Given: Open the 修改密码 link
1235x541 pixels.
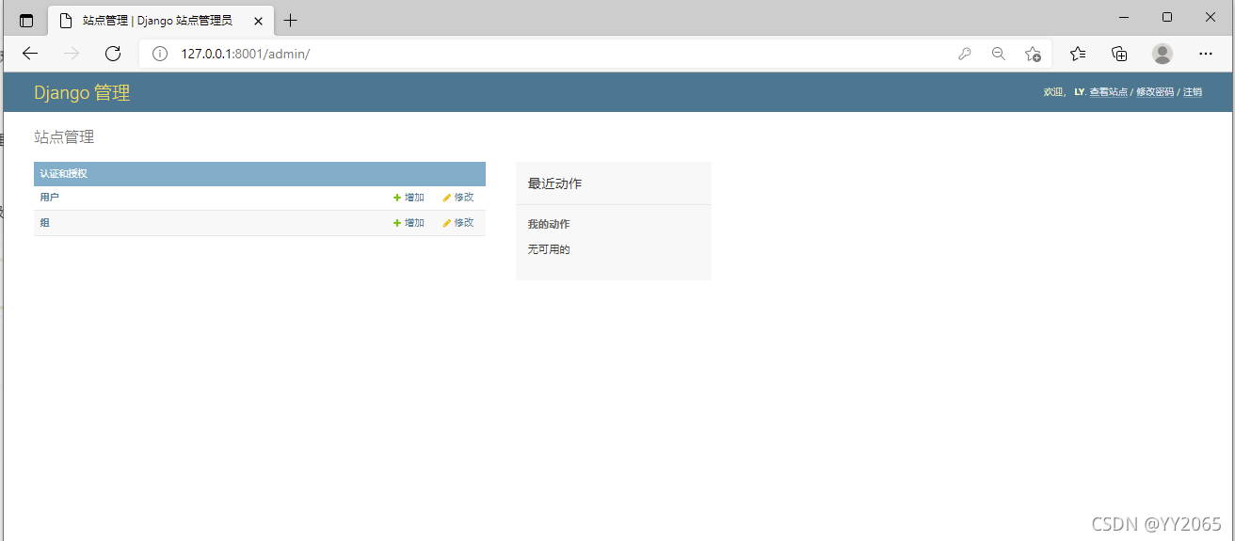Looking at the screenshot, I should tap(1155, 92).
